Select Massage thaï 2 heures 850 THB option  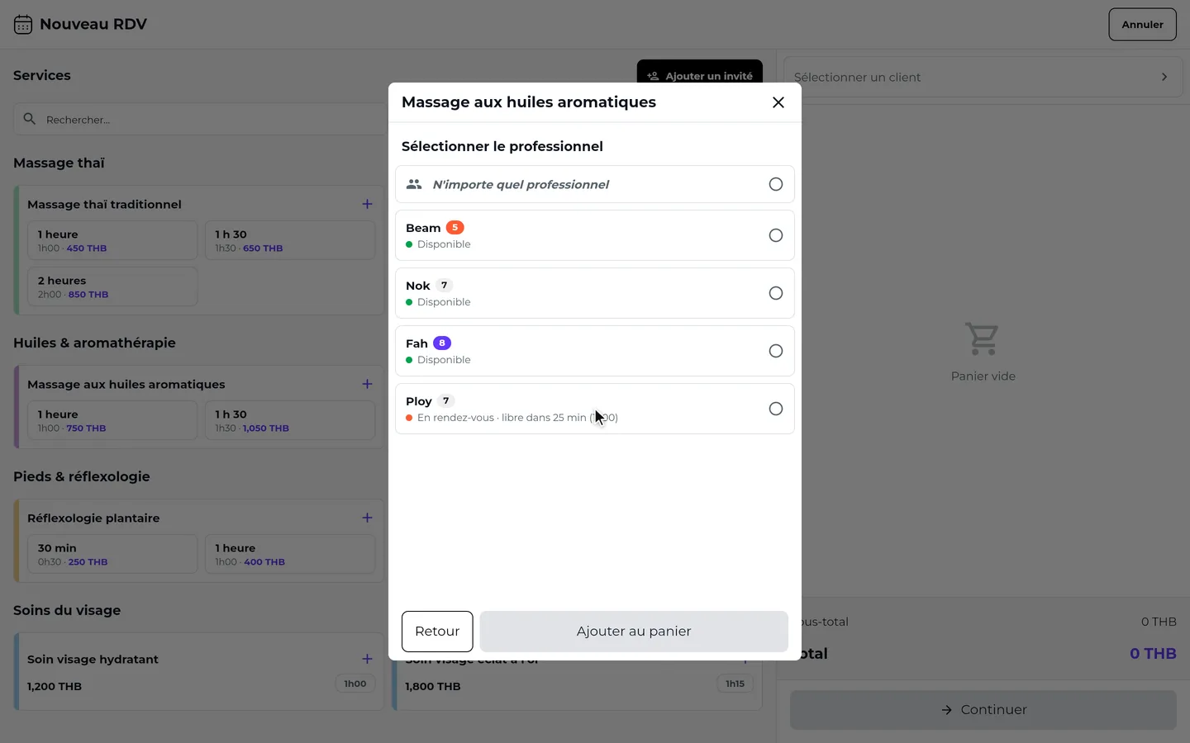tap(112, 286)
